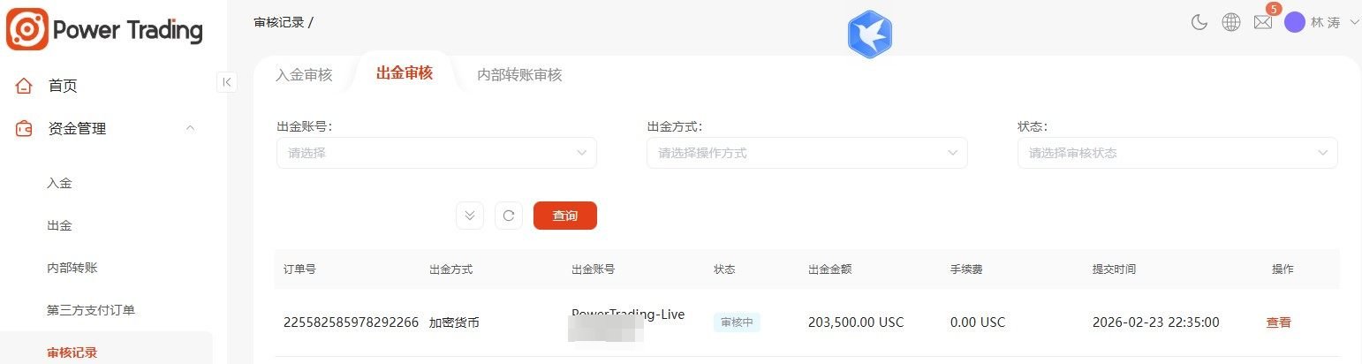Image resolution: width=1362 pixels, height=364 pixels.
Task: Click the 审核记录 breadcrumb
Action: [x=279, y=22]
